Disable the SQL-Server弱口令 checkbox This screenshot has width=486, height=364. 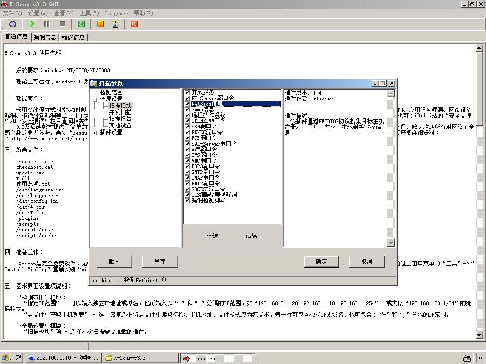coord(187,144)
